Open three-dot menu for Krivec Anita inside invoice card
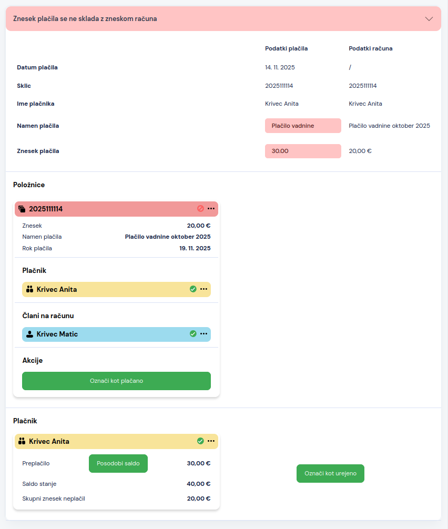 click(x=203, y=289)
